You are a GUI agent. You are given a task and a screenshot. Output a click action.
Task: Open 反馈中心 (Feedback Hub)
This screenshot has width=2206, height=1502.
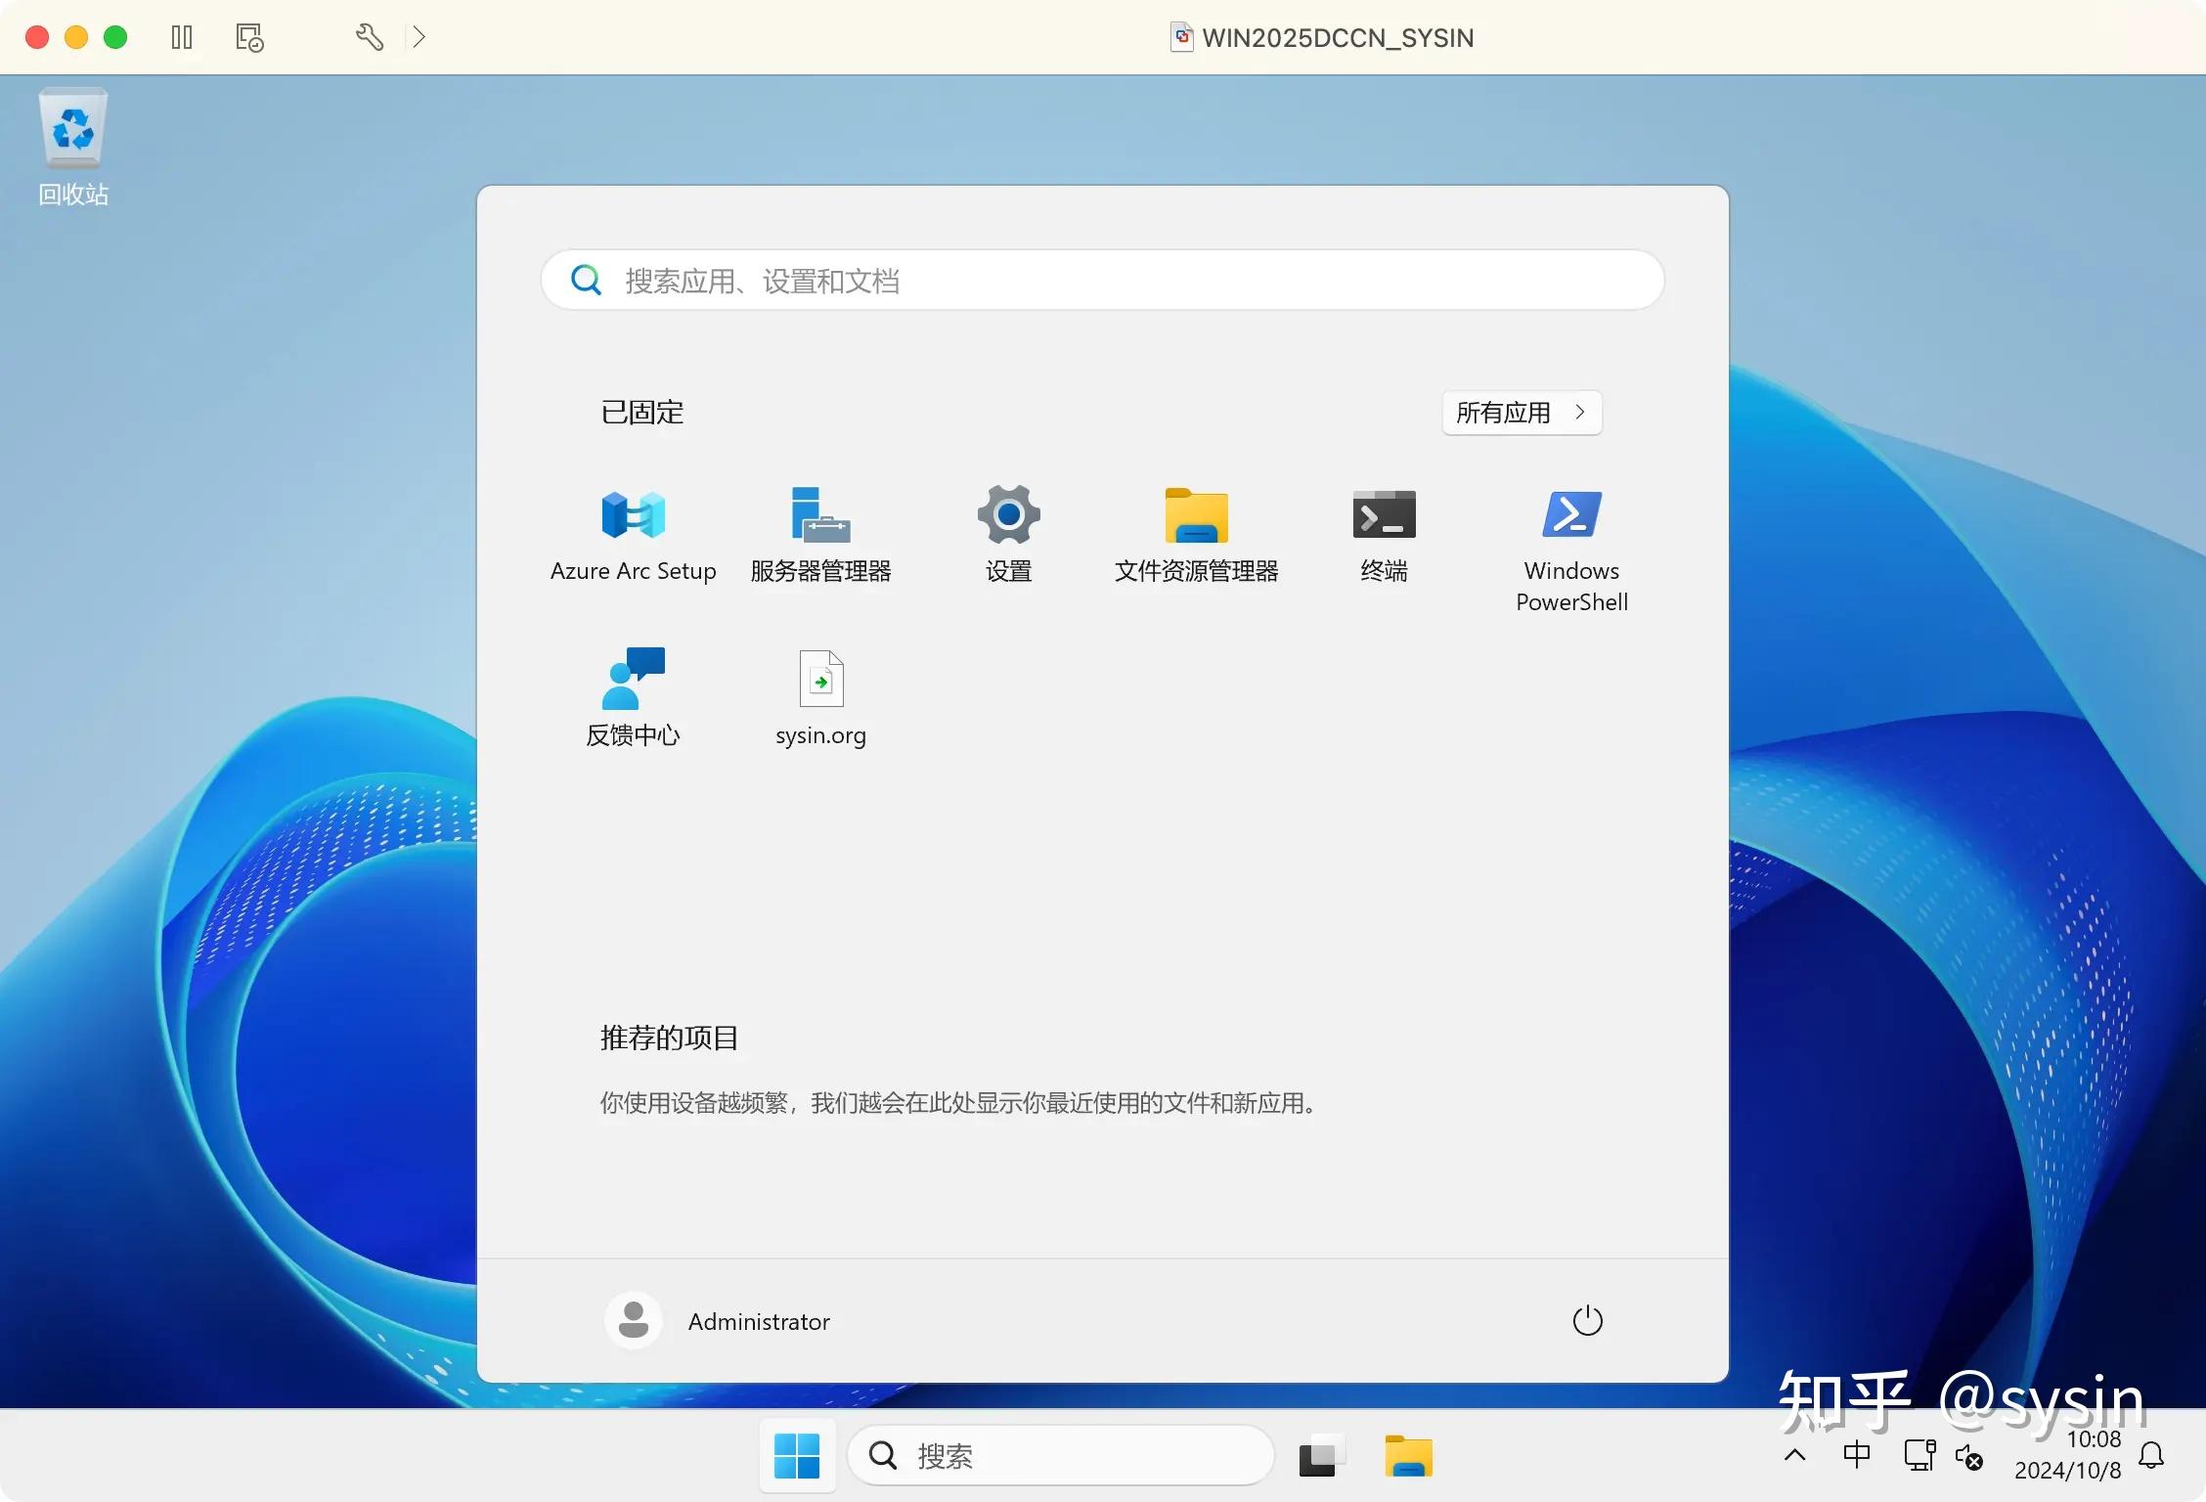[632, 694]
